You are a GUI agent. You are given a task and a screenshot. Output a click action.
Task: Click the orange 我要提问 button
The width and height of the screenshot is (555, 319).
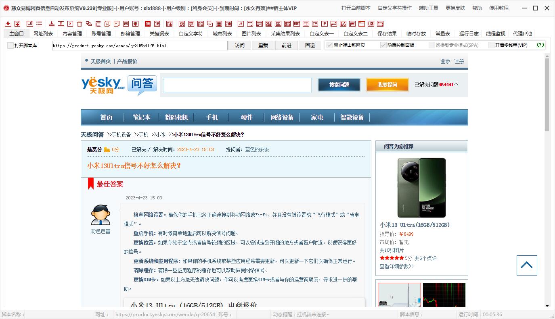tap(387, 85)
